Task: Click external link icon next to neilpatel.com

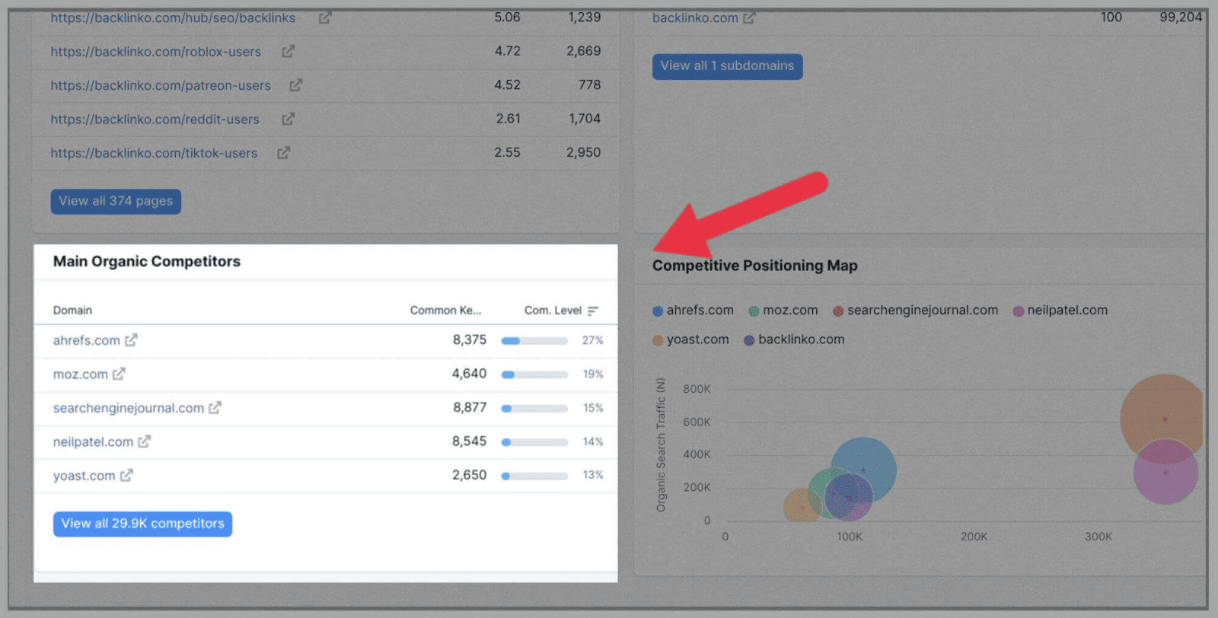Action: 144,441
